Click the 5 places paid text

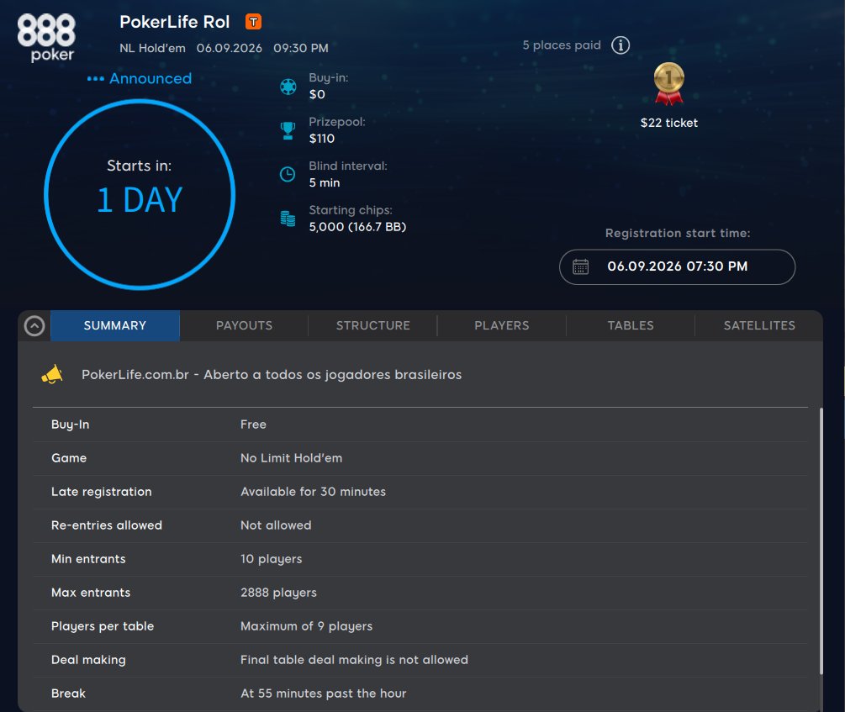tap(562, 45)
